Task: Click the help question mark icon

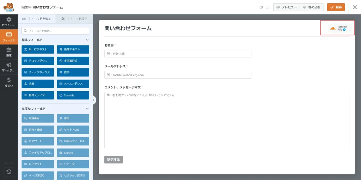Action: coord(261,7)
